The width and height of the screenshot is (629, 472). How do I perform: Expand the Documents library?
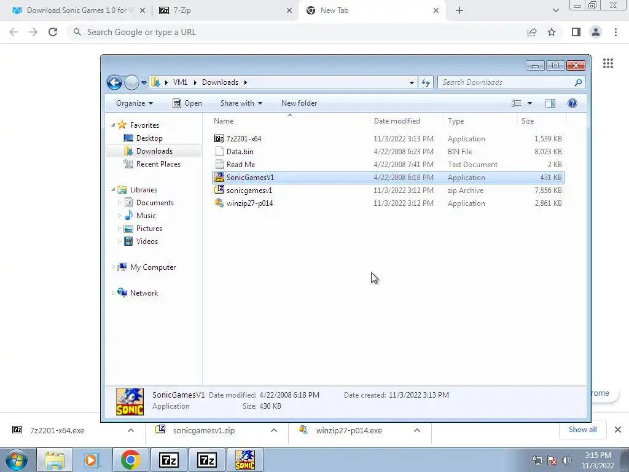(x=119, y=203)
